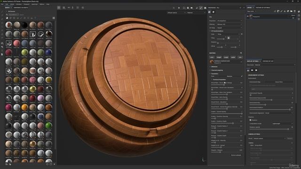Click the highlighted pen icon in top toolbar
Screen dimensions: 301x169
[x=201, y=8]
